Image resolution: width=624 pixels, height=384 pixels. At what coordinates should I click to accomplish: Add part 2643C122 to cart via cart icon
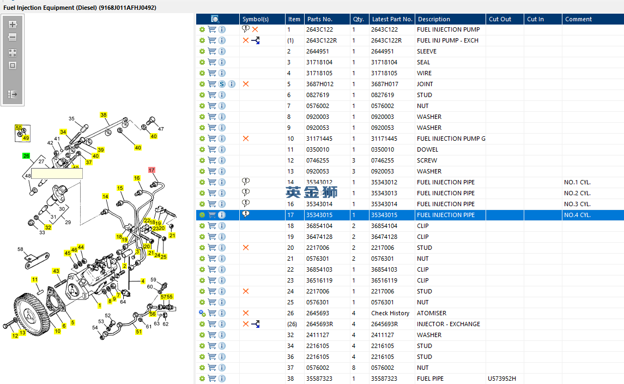pos(212,29)
